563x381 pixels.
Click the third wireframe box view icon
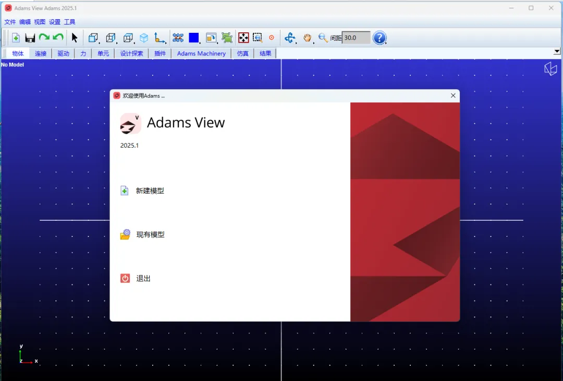128,38
